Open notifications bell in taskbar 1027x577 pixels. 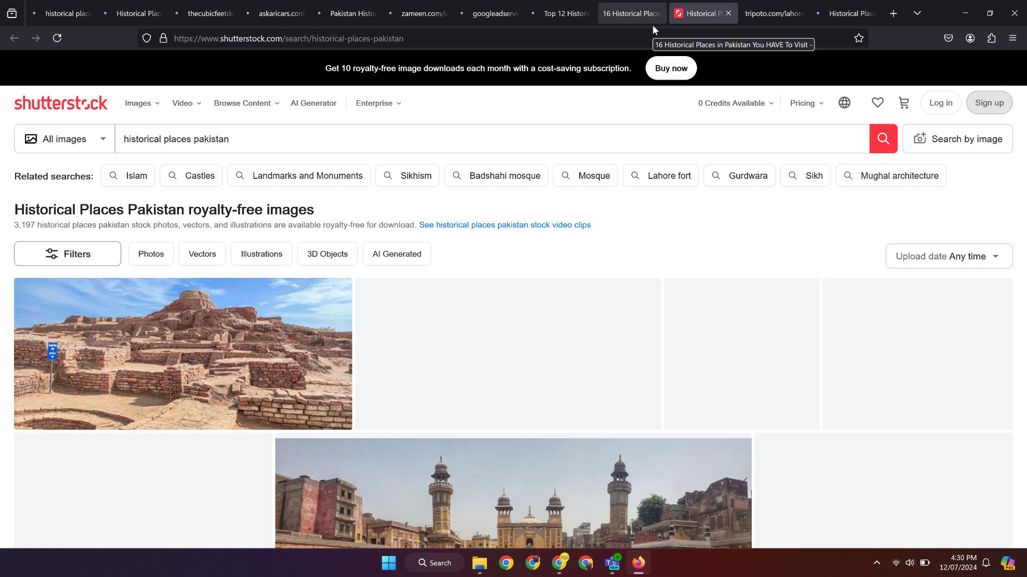point(986,563)
